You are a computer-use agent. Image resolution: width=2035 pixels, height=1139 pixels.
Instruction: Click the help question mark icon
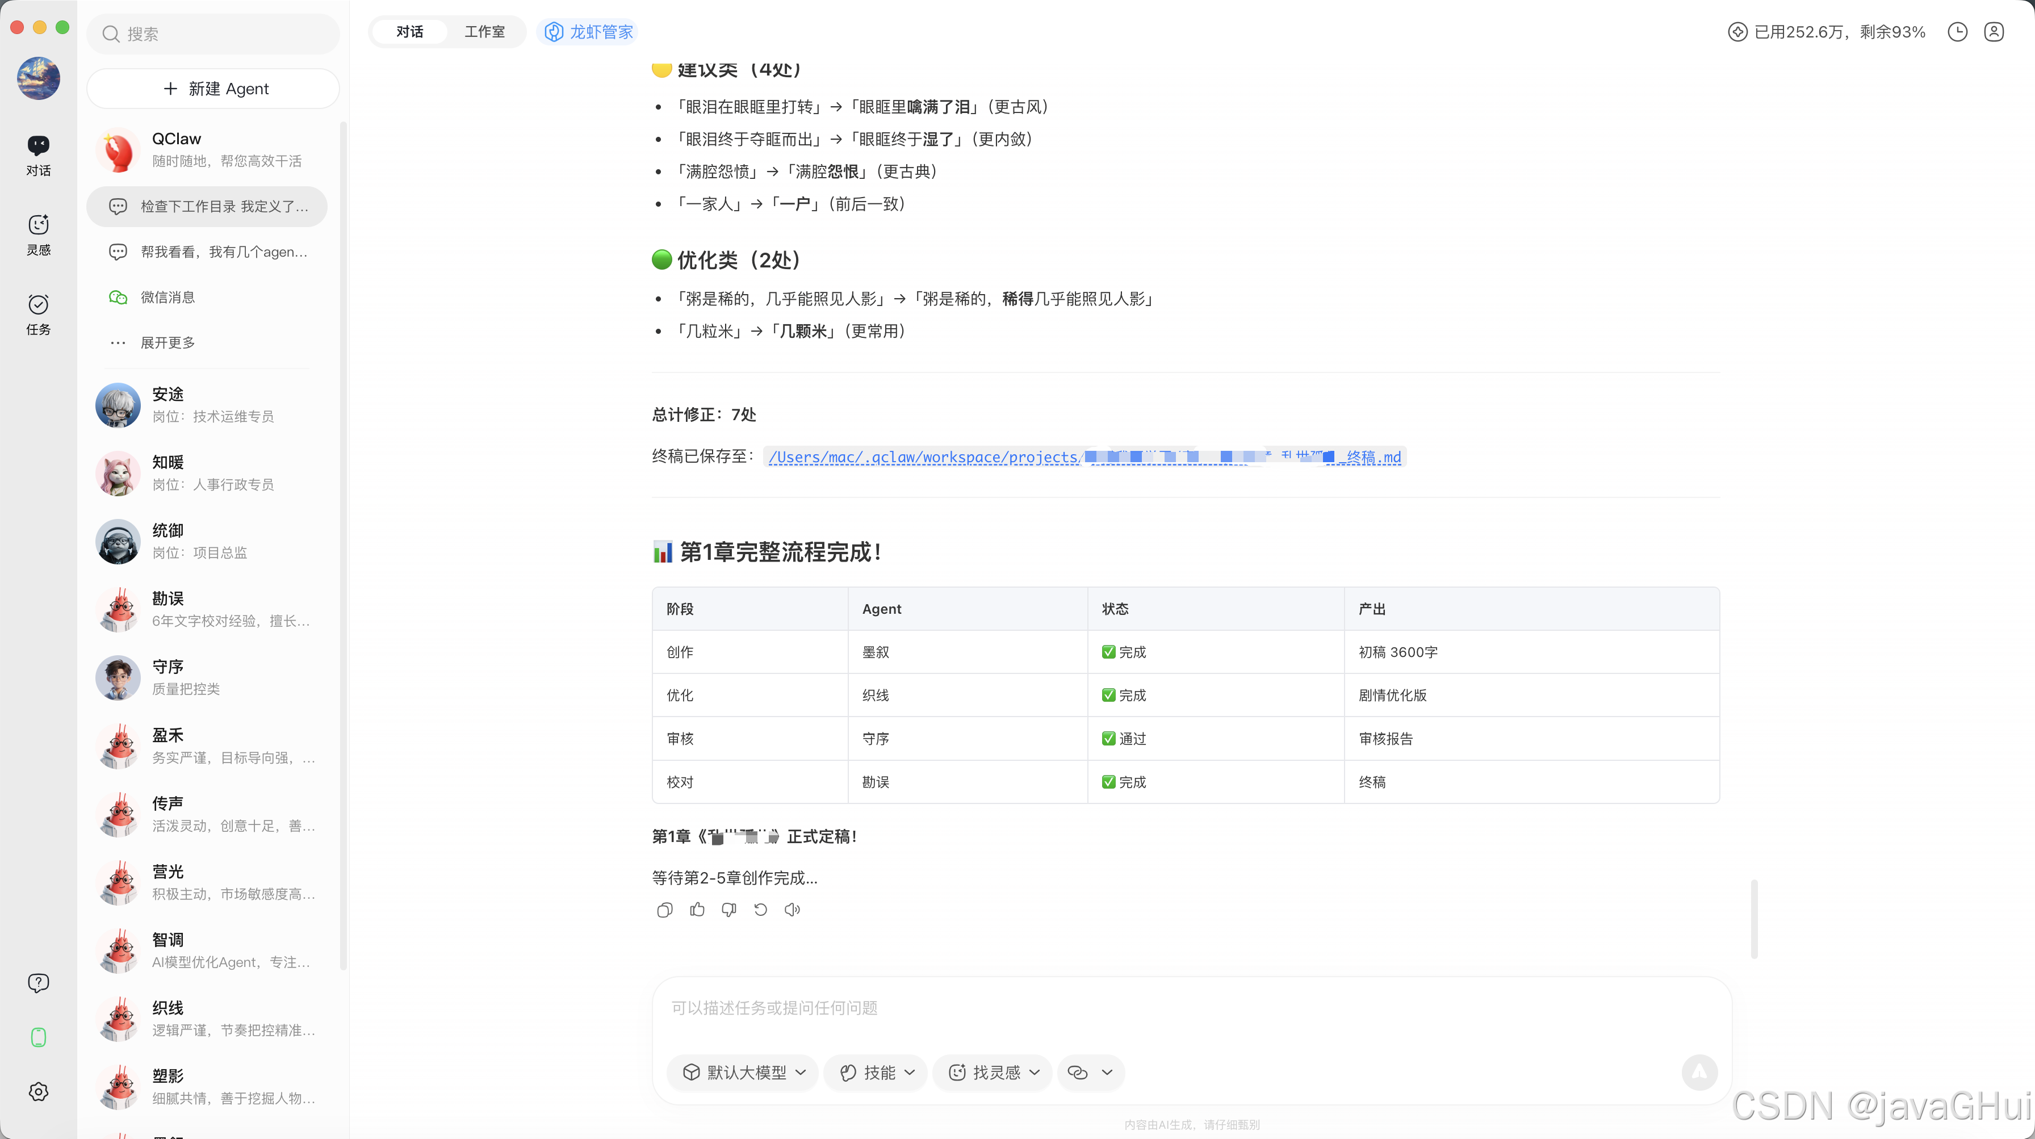click(38, 983)
